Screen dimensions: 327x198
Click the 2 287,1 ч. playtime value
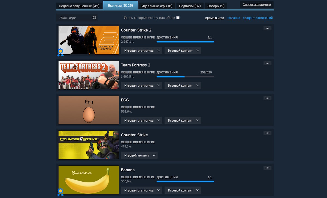pyautogui.click(x=128, y=42)
